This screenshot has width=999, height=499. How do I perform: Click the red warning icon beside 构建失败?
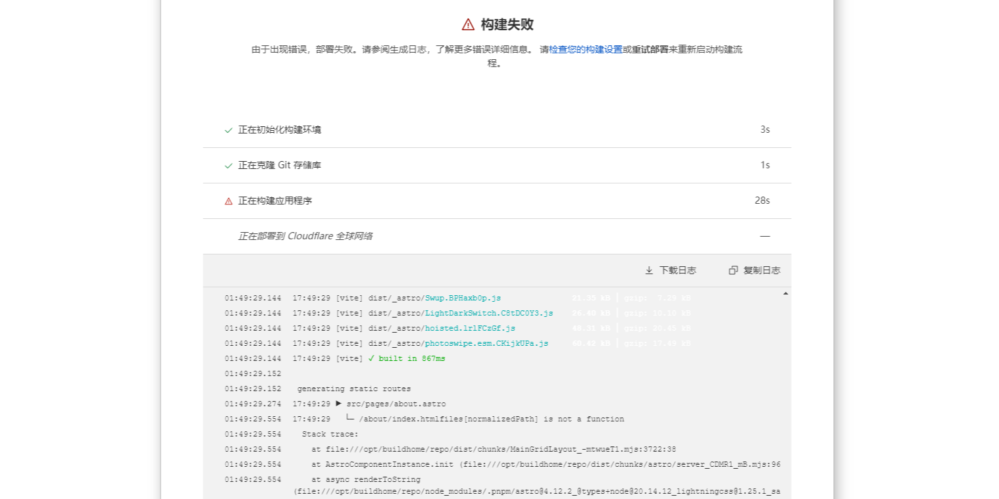(x=468, y=24)
